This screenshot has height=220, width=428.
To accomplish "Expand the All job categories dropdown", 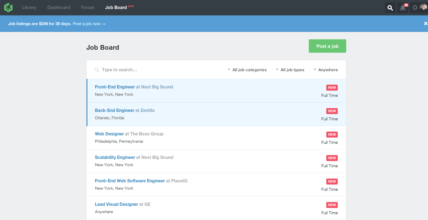I will 247,70.
